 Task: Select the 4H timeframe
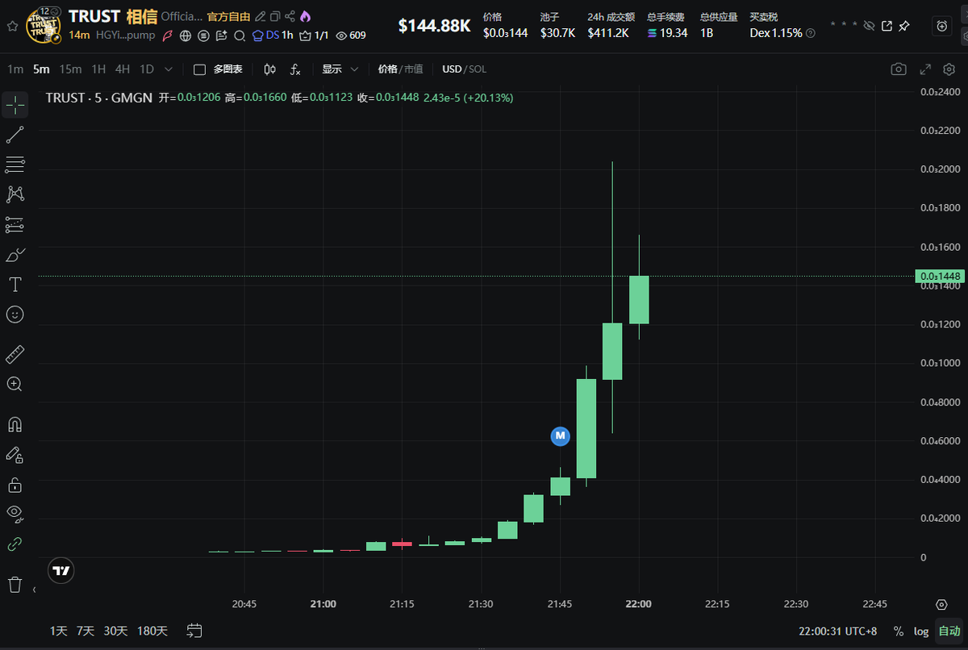123,69
